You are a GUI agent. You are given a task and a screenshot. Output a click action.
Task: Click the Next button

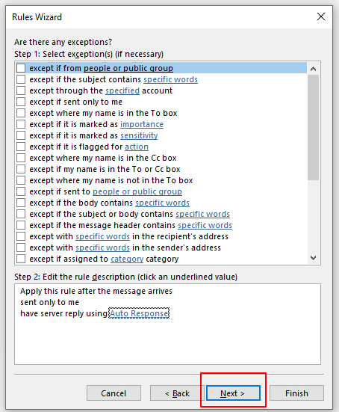click(233, 393)
